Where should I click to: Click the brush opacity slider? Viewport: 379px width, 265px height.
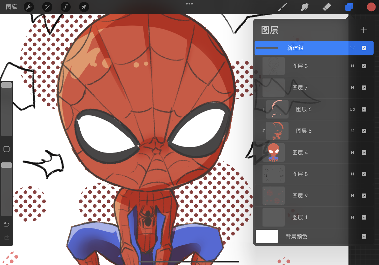pyautogui.click(x=7, y=189)
